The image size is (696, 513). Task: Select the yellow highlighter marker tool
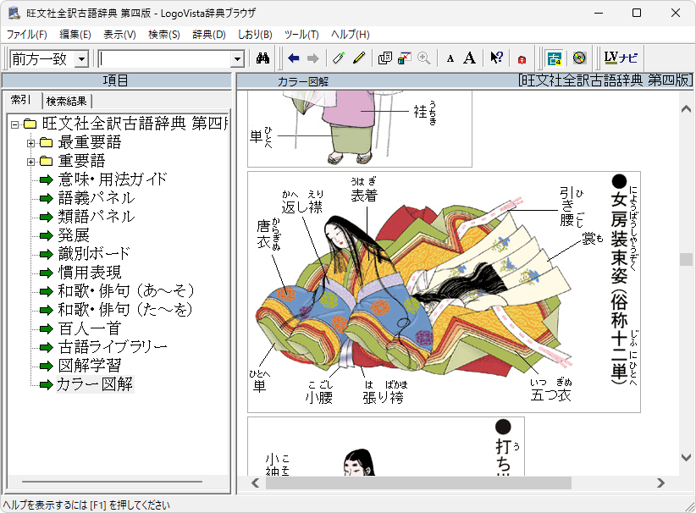(359, 58)
